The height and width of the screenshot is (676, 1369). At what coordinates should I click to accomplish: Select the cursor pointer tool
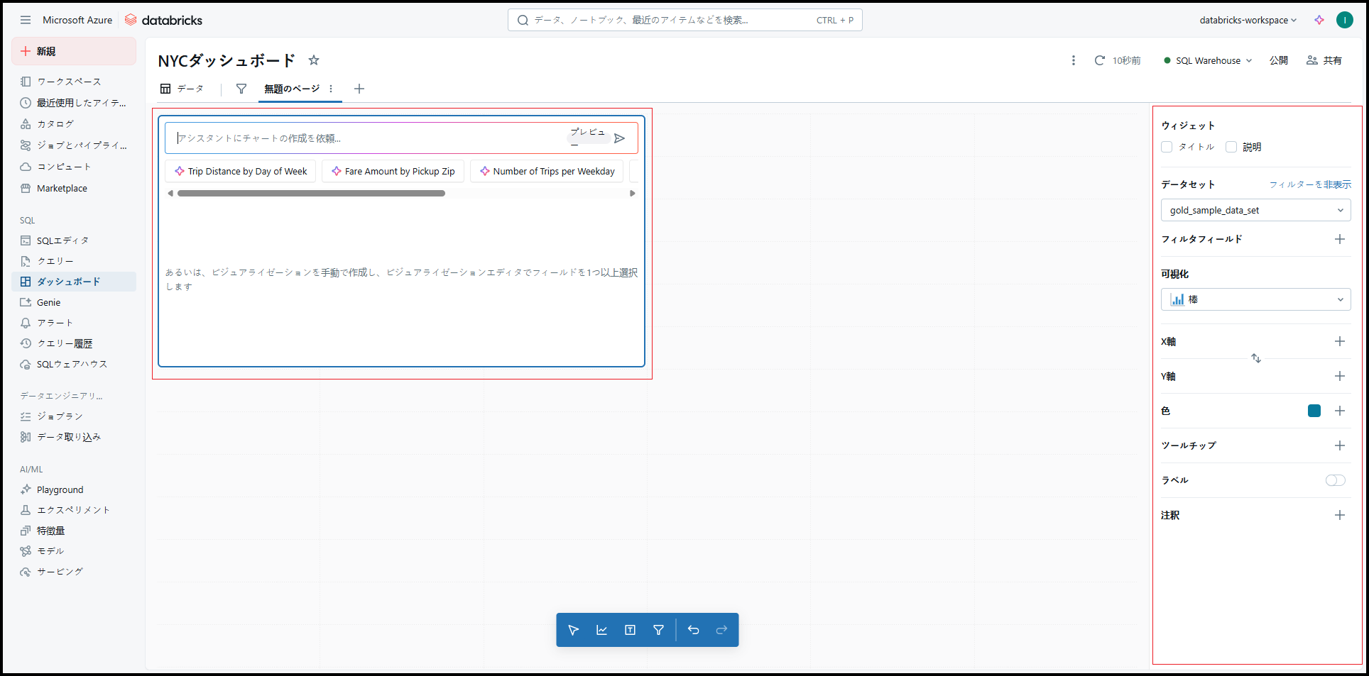tap(574, 630)
